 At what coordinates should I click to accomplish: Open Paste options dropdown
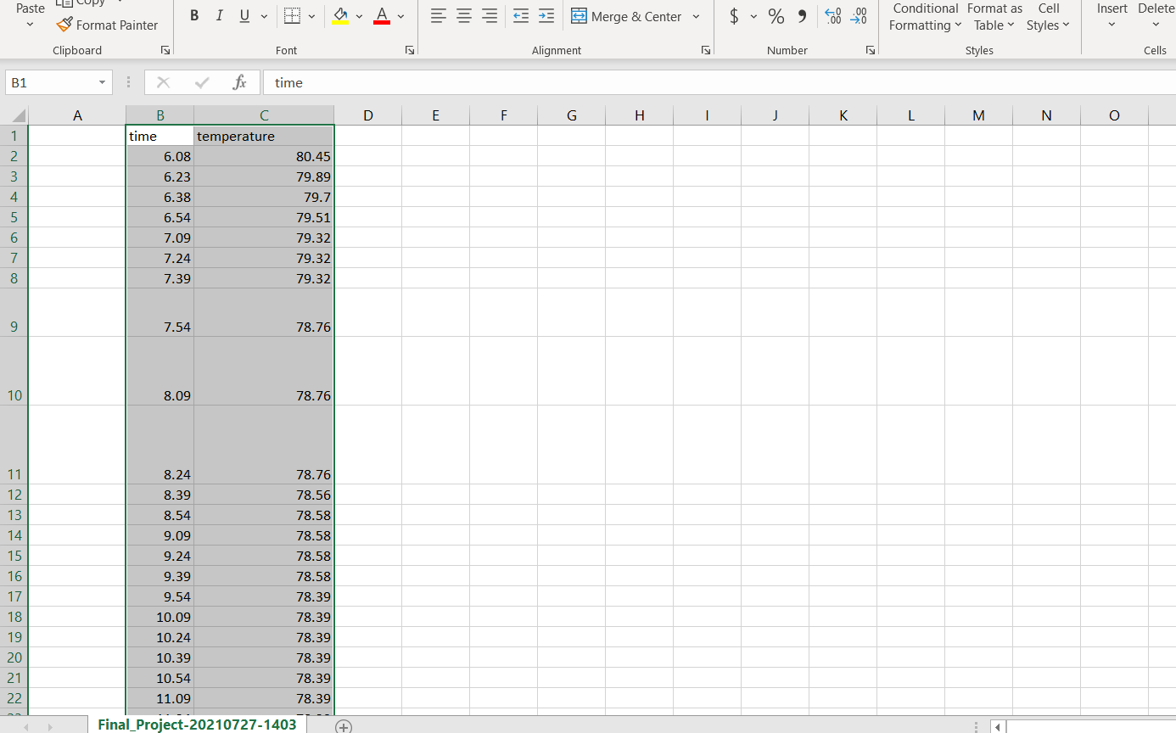31,25
